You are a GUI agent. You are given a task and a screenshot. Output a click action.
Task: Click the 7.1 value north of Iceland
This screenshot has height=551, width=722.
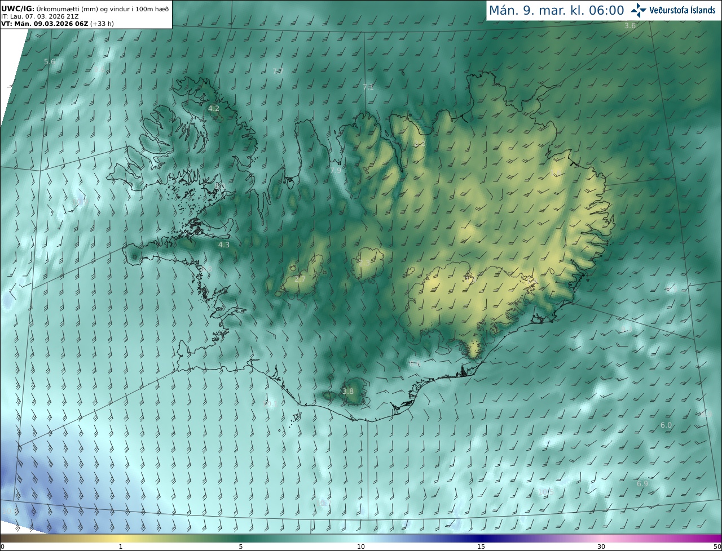(x=368, y=87)
